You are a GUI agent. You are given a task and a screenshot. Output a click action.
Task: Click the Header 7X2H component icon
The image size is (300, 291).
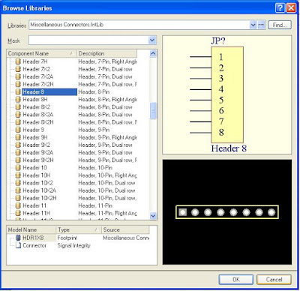click(x=18, y=84)
